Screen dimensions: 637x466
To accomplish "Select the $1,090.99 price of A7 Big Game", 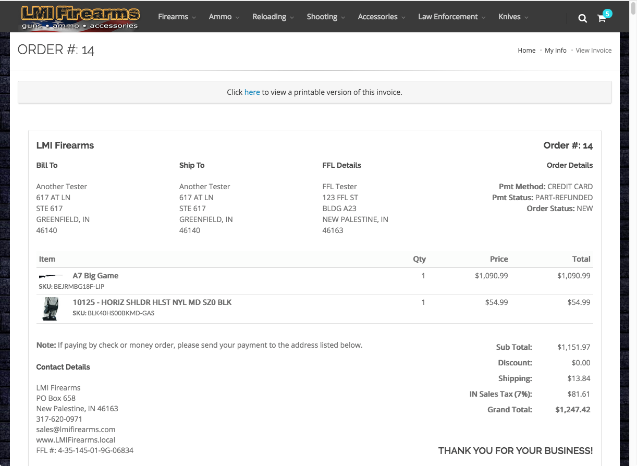I will click(x=492, y=276).
